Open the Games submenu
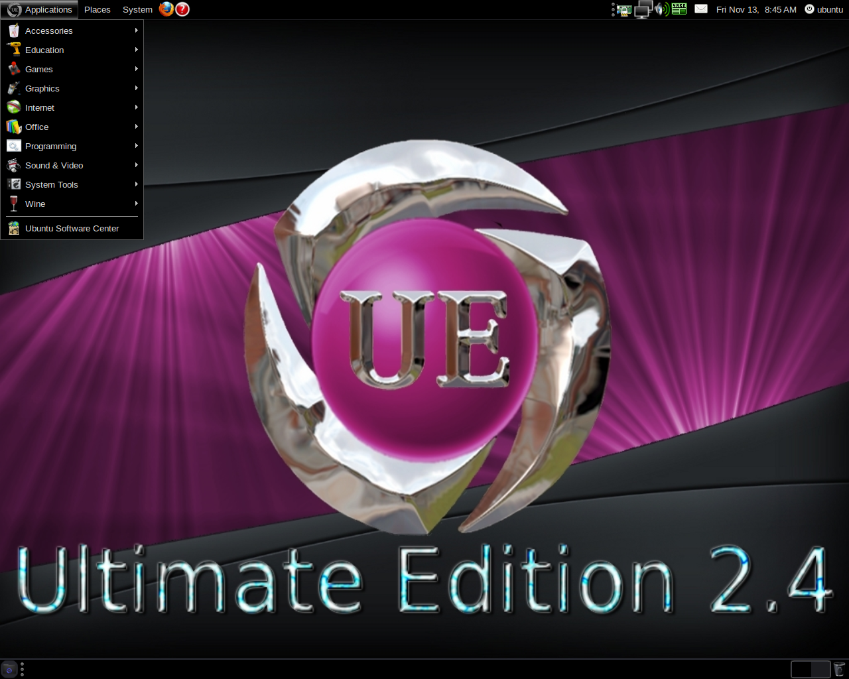This screenshot has width=849, height=679. tap(72, 69)
